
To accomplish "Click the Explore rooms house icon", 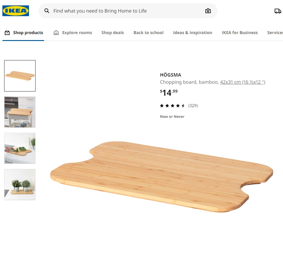I will coord(56,33).
